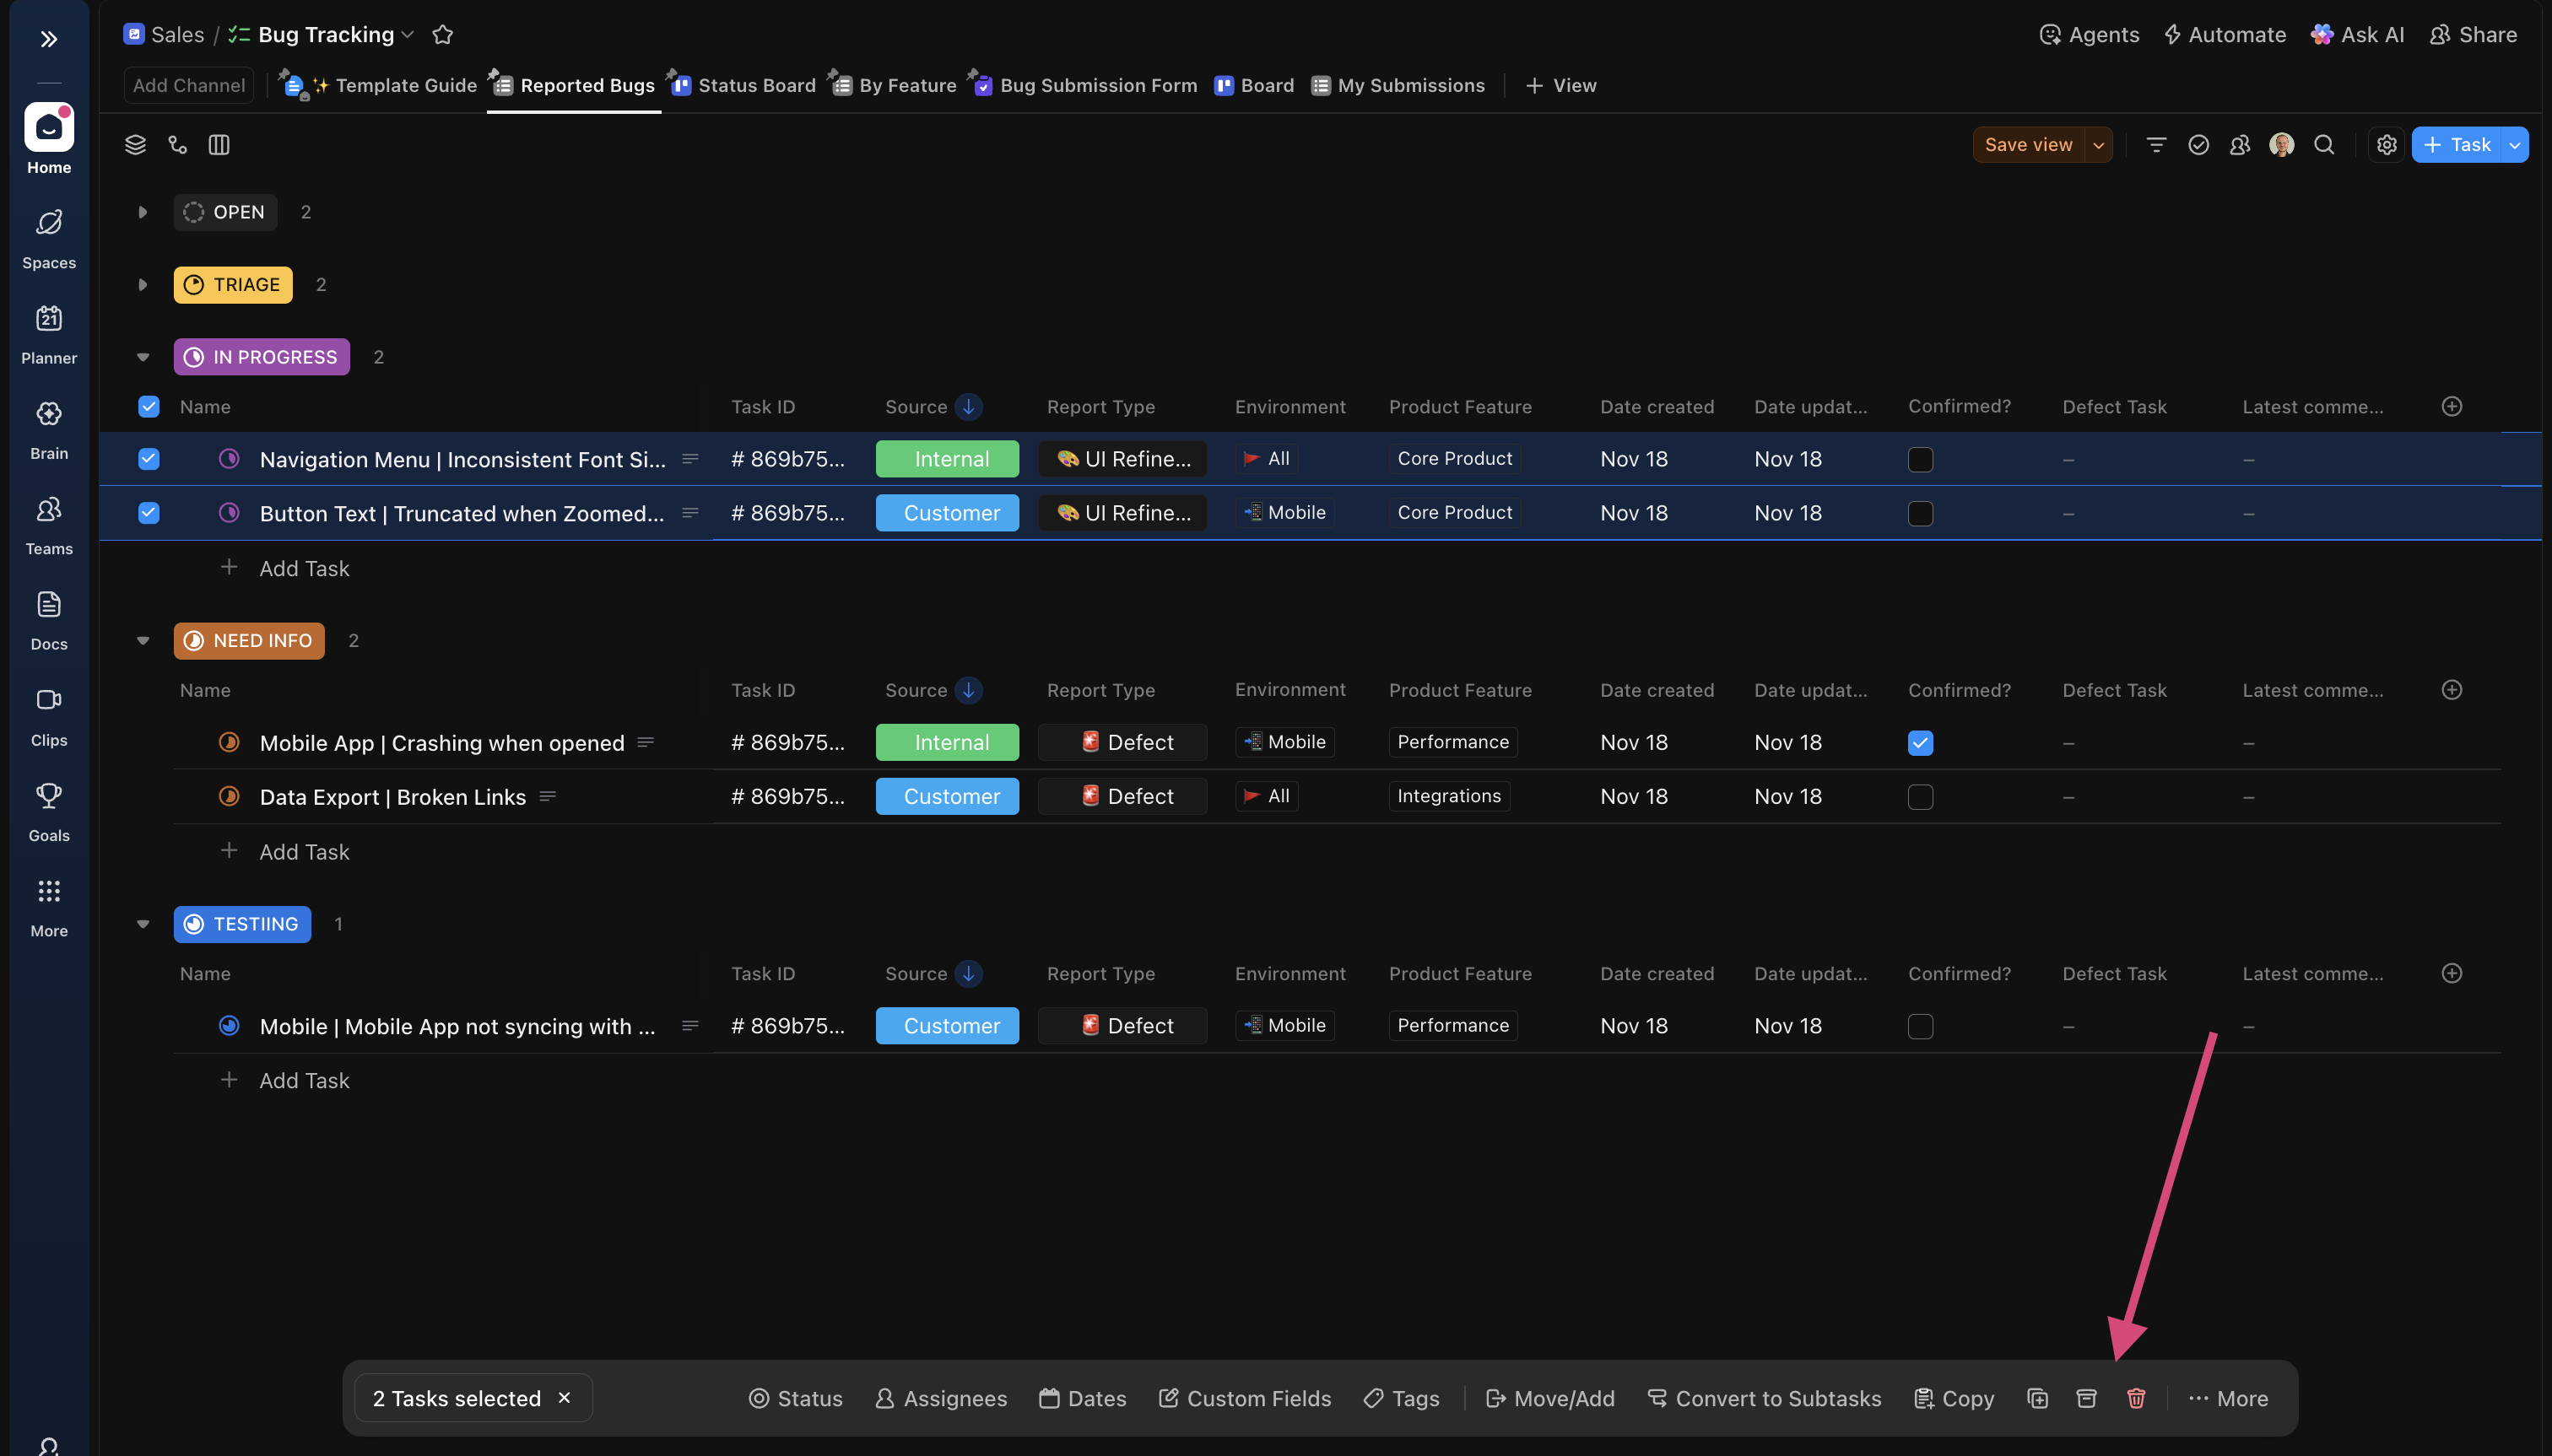Screen dimensions: 2552x1456
Task: Uncheck the Navigation Menu task checkbox
Action: 148,459
